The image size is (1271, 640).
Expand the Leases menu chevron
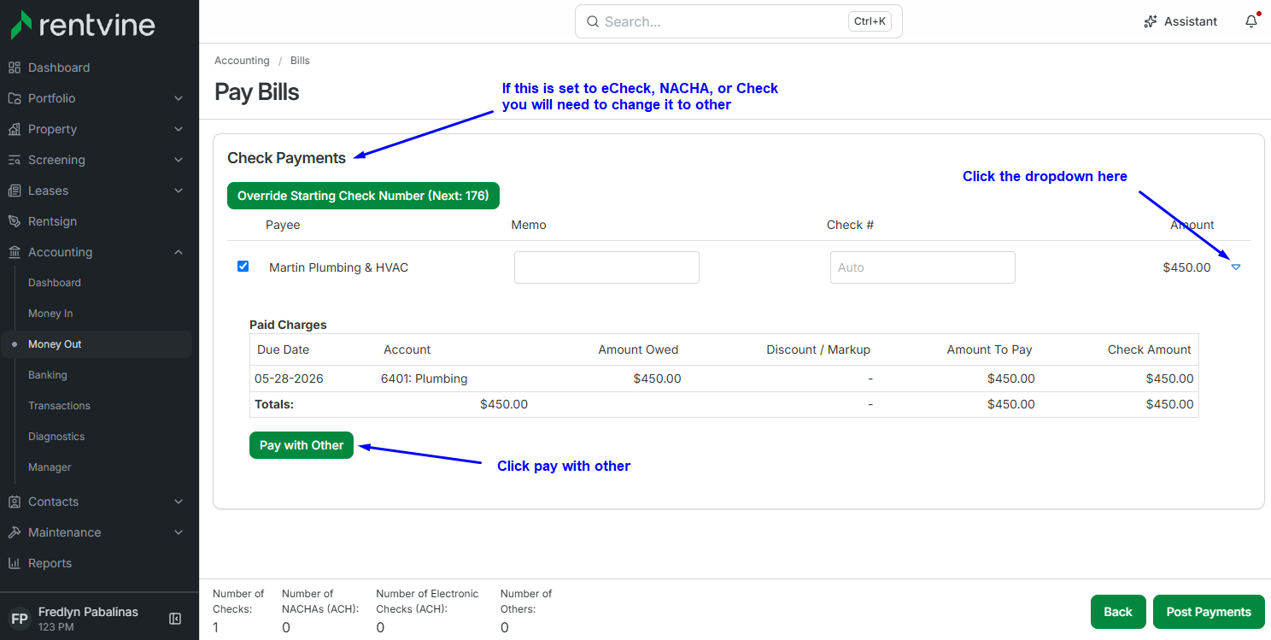tap(179, 191)
